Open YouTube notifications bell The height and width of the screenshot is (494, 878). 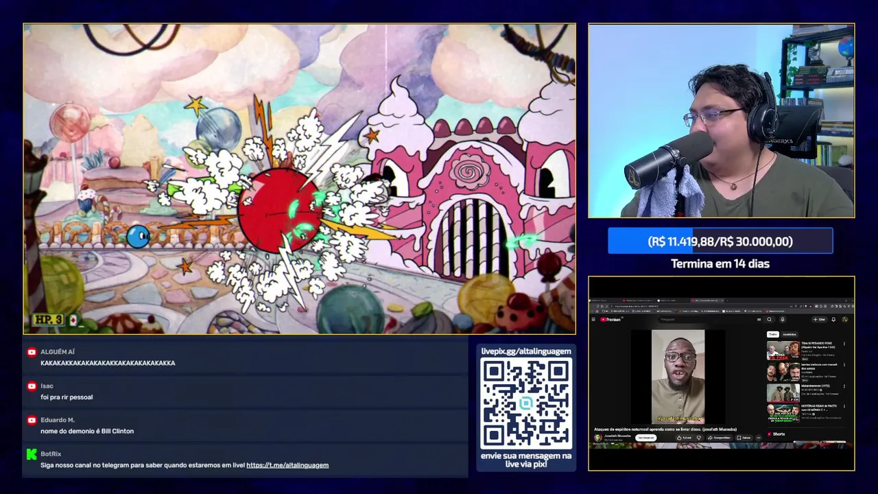coord(833,320)
